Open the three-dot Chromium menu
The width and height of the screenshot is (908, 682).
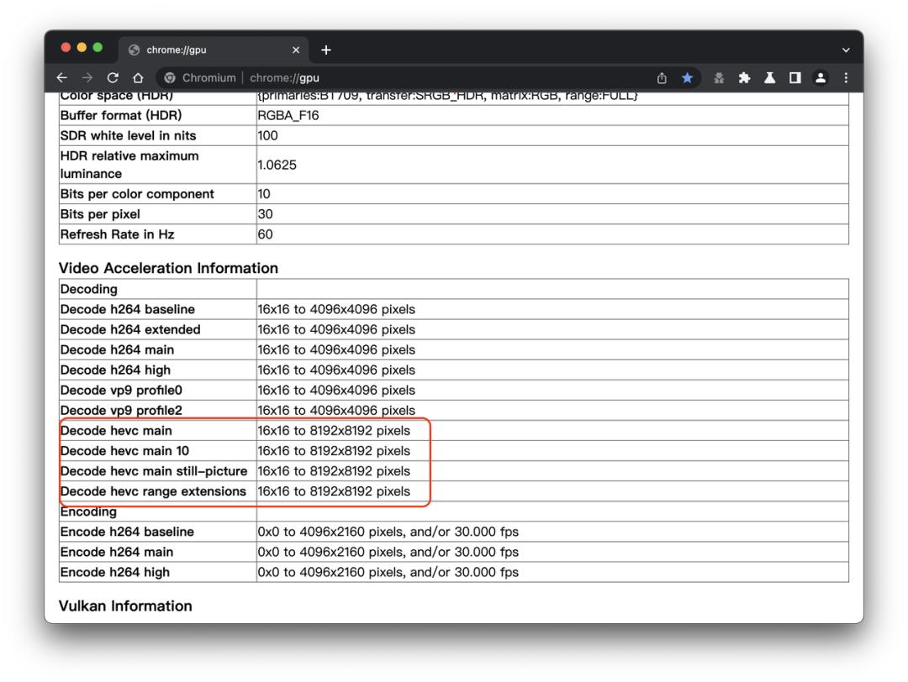tap(846, 78)
